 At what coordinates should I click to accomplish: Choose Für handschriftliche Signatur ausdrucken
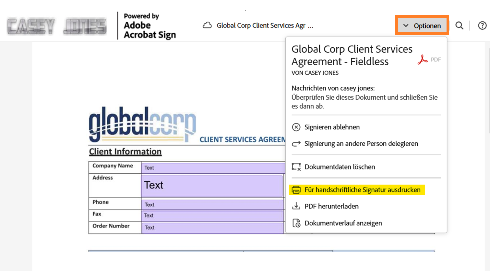coord(362,190)
